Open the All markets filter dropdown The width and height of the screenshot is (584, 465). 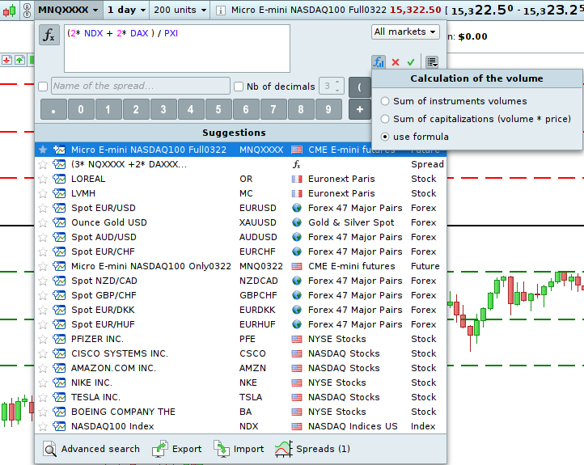[x=405, y=32]
